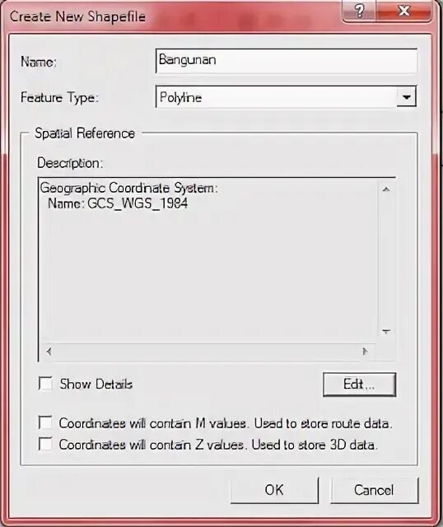Click the Cancel button
Image resolution: width=443 pixels, height=527 pixels.
pyautogui.click(x=374, y=490)
